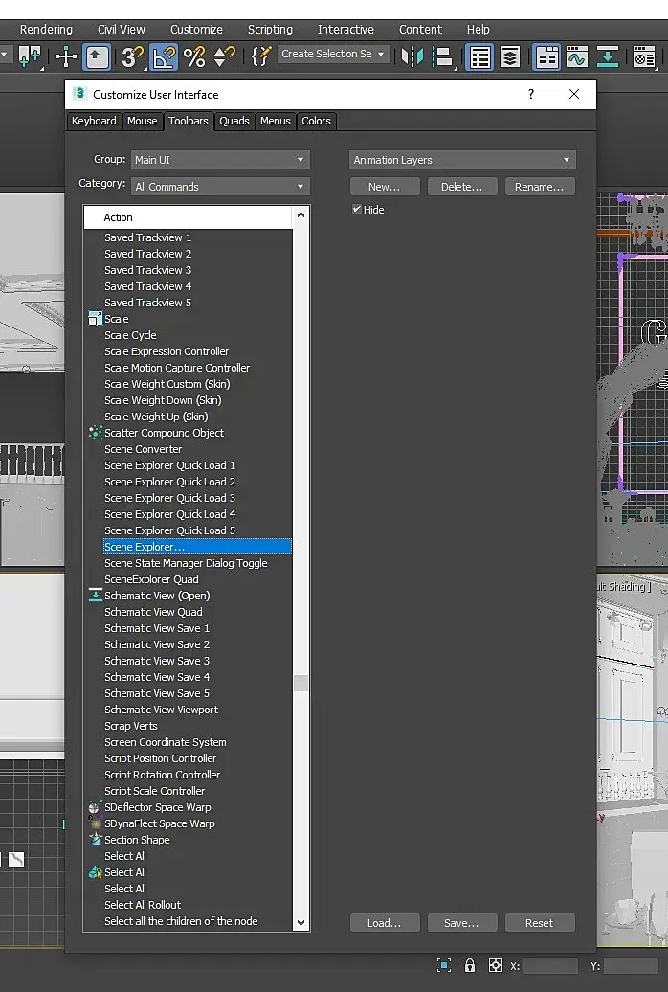Click the Mirror tool icon
The width and height of the screenshot is (668, 992).
(412, 56)
